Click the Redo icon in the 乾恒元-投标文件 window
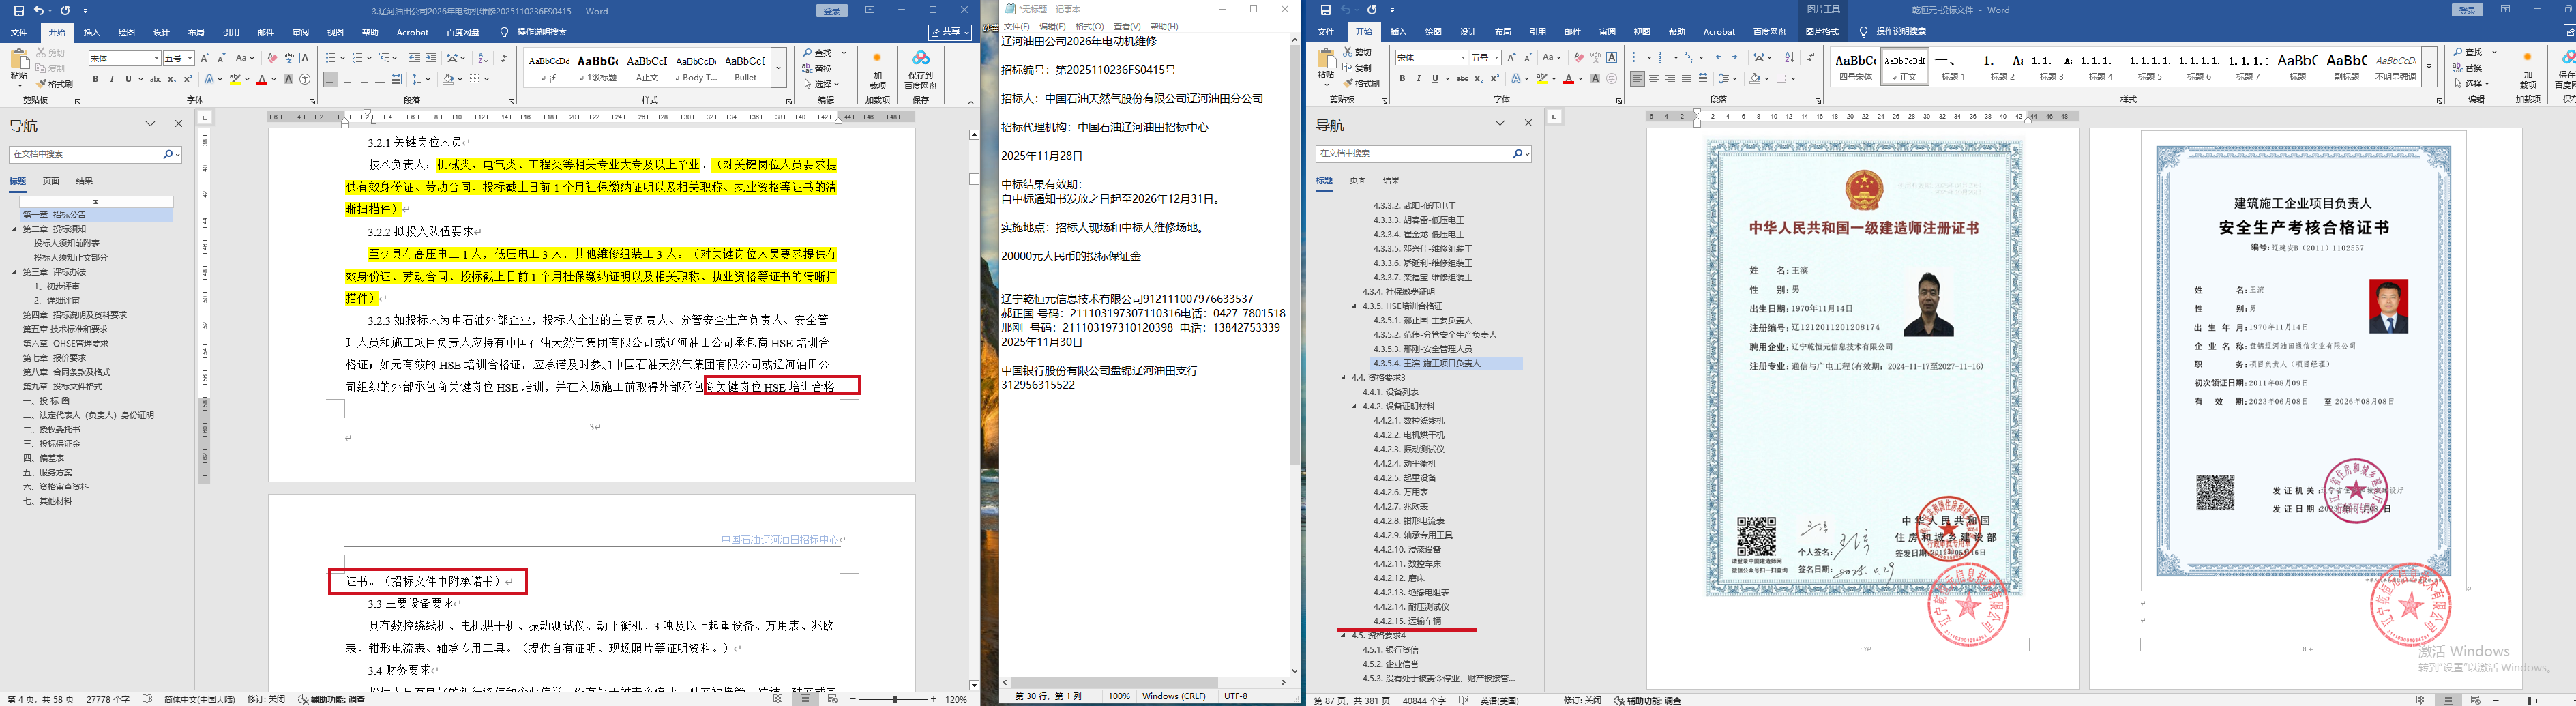Image resolution: width=2576 pixels, height=706 pixels. point(1372,11)
